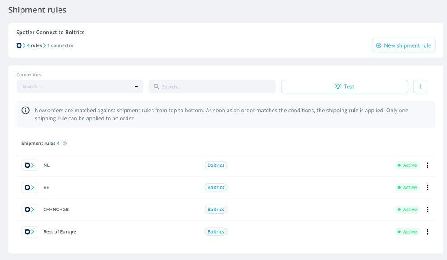Click the lightbulb icon on Test button
This screenshot has height=260, width=447.
click(x=338, y=87)
